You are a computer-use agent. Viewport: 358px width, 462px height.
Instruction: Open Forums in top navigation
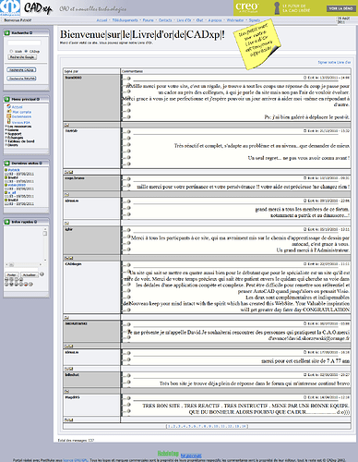(x=149, y=20)
